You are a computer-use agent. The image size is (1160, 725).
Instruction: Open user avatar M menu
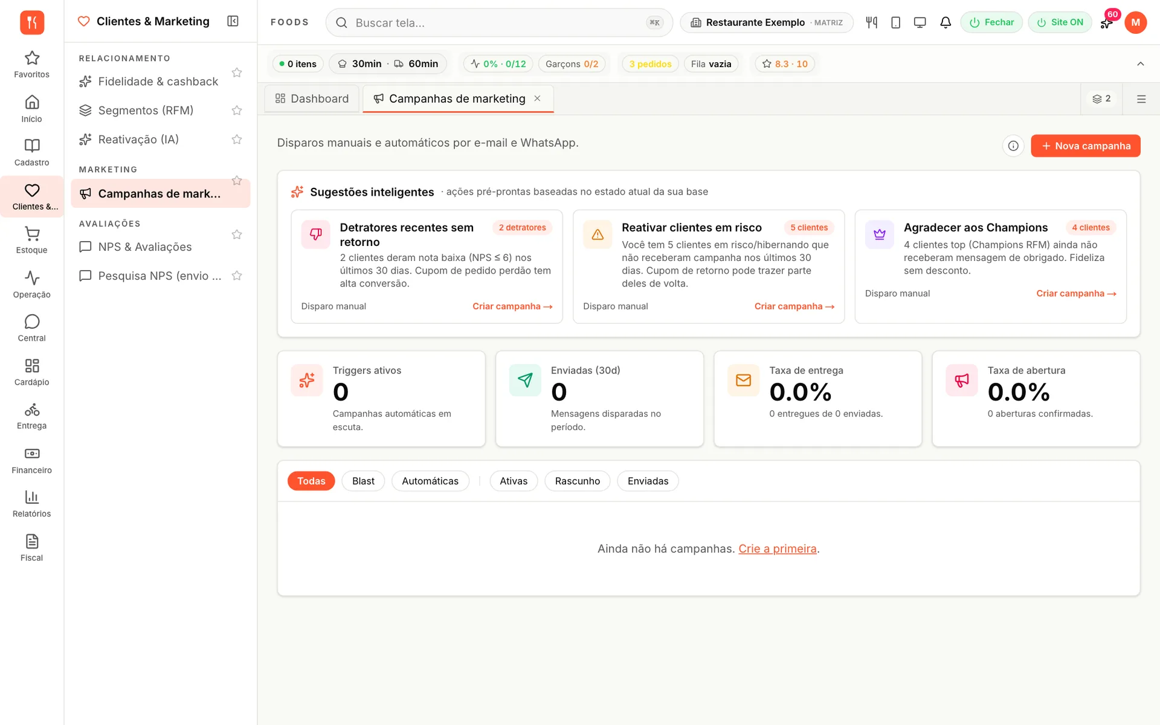pyautogui.click(x=1135, y=22)
